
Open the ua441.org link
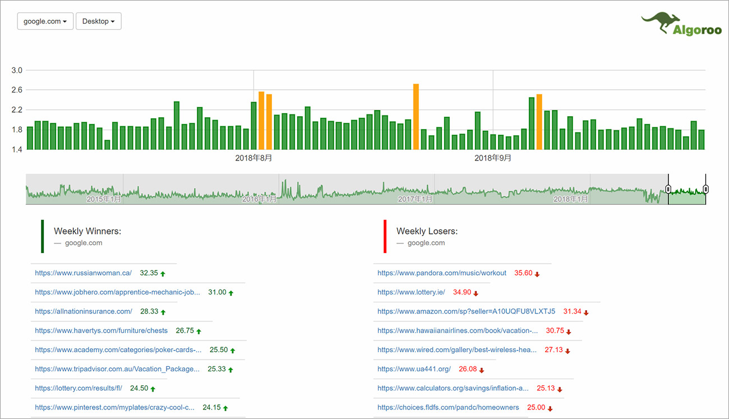414,369
